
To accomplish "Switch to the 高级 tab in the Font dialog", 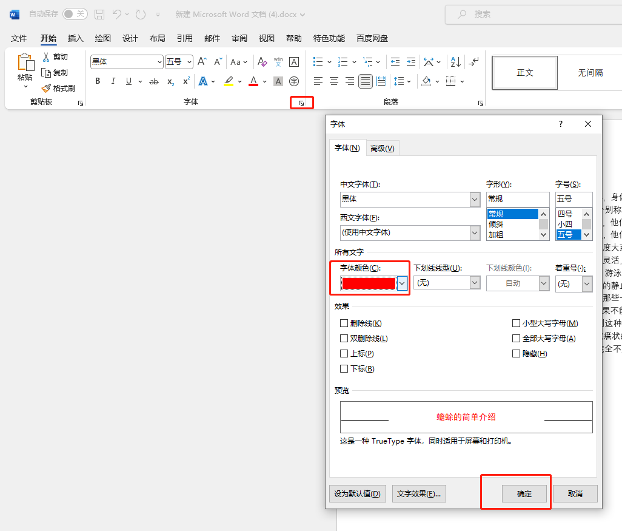I will (383, 147).
